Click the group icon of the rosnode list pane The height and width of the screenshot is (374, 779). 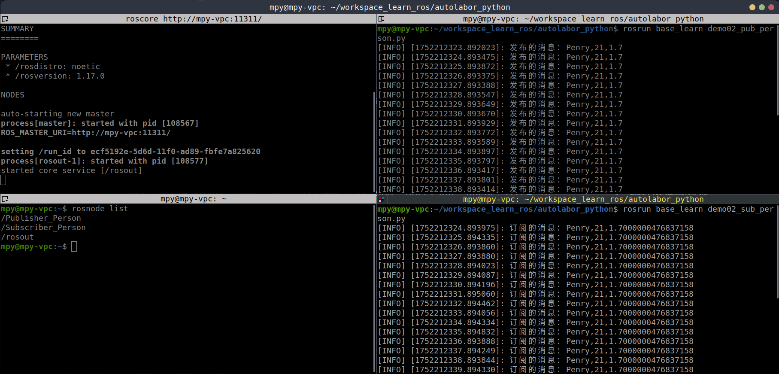pos(5,199)
